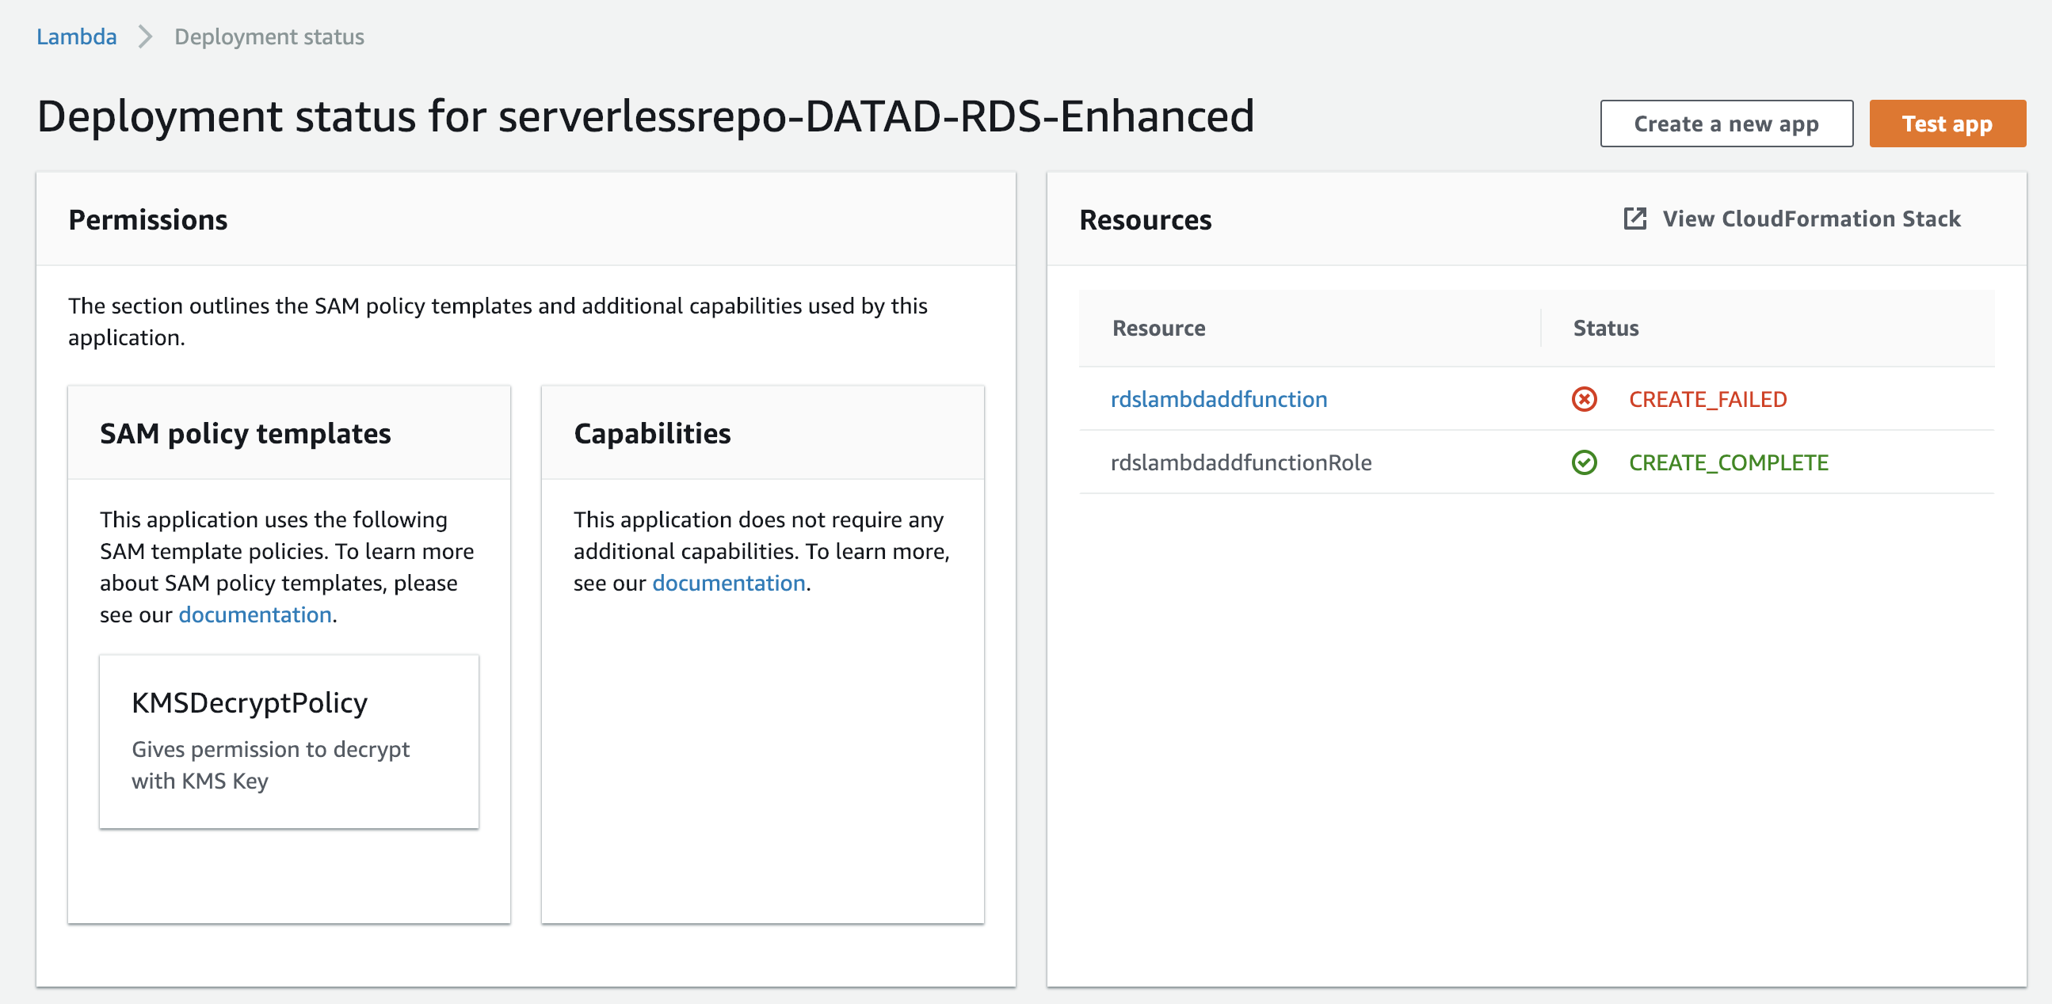Click the breadcrumb chevron after Lambda
The height and width of the screenshot is (1004, 2052).
145,36
